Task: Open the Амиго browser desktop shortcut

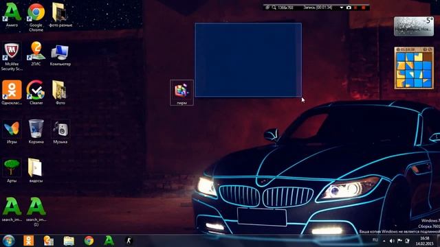Action: pos(12,15)
